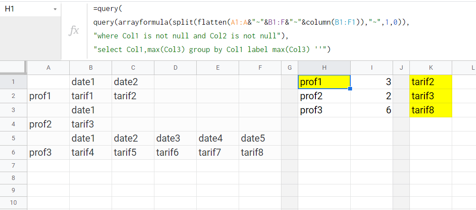Select row 9 header

(x=13, y=190)
